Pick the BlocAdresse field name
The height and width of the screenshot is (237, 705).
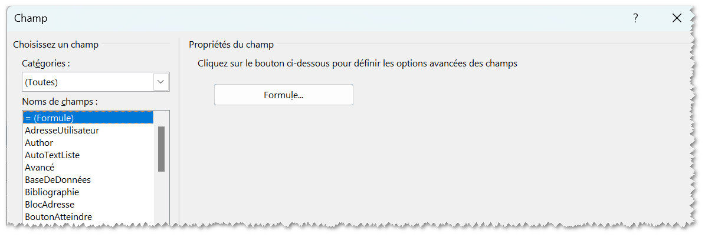50,204
